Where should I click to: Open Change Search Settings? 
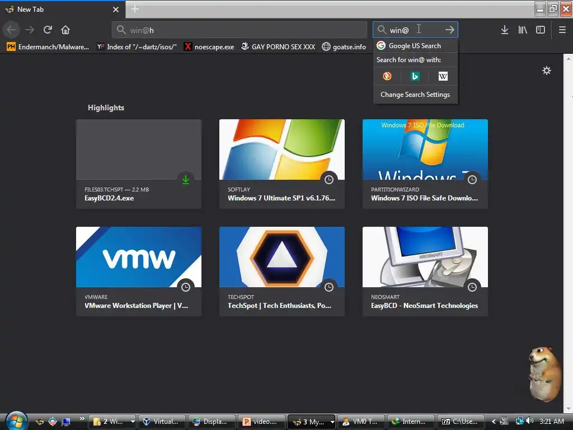coord(416,94)
